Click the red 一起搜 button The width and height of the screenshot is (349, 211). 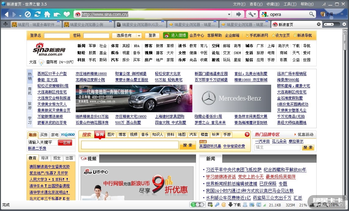[x=65, y=143]
